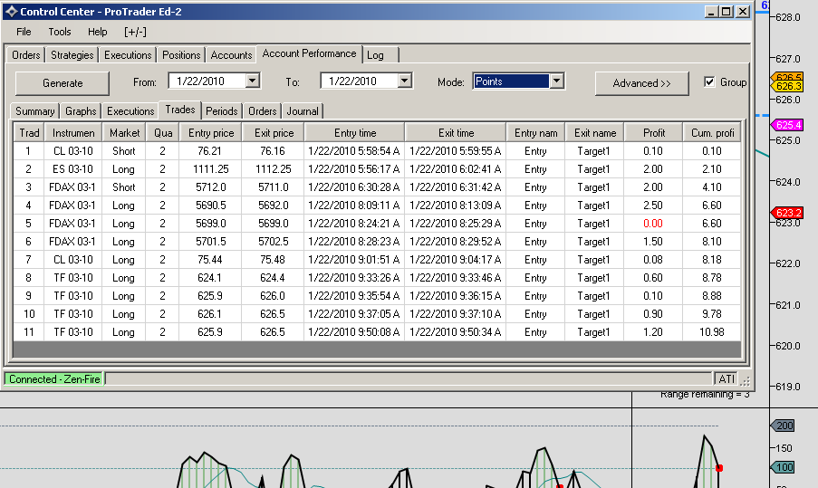
Task: Click the yellow 626.3 price marker
Action: [x=787, y=86]
